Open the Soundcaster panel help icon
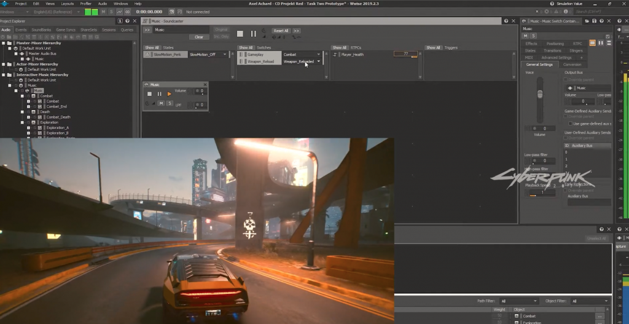This screenshot has width=629, height=324. tap(506, 21)
